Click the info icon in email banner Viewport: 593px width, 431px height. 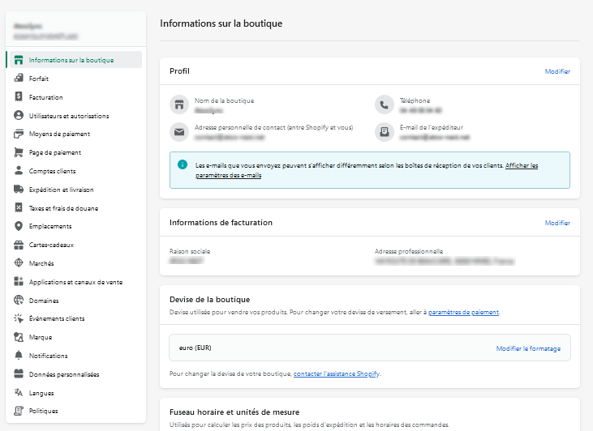183,164
